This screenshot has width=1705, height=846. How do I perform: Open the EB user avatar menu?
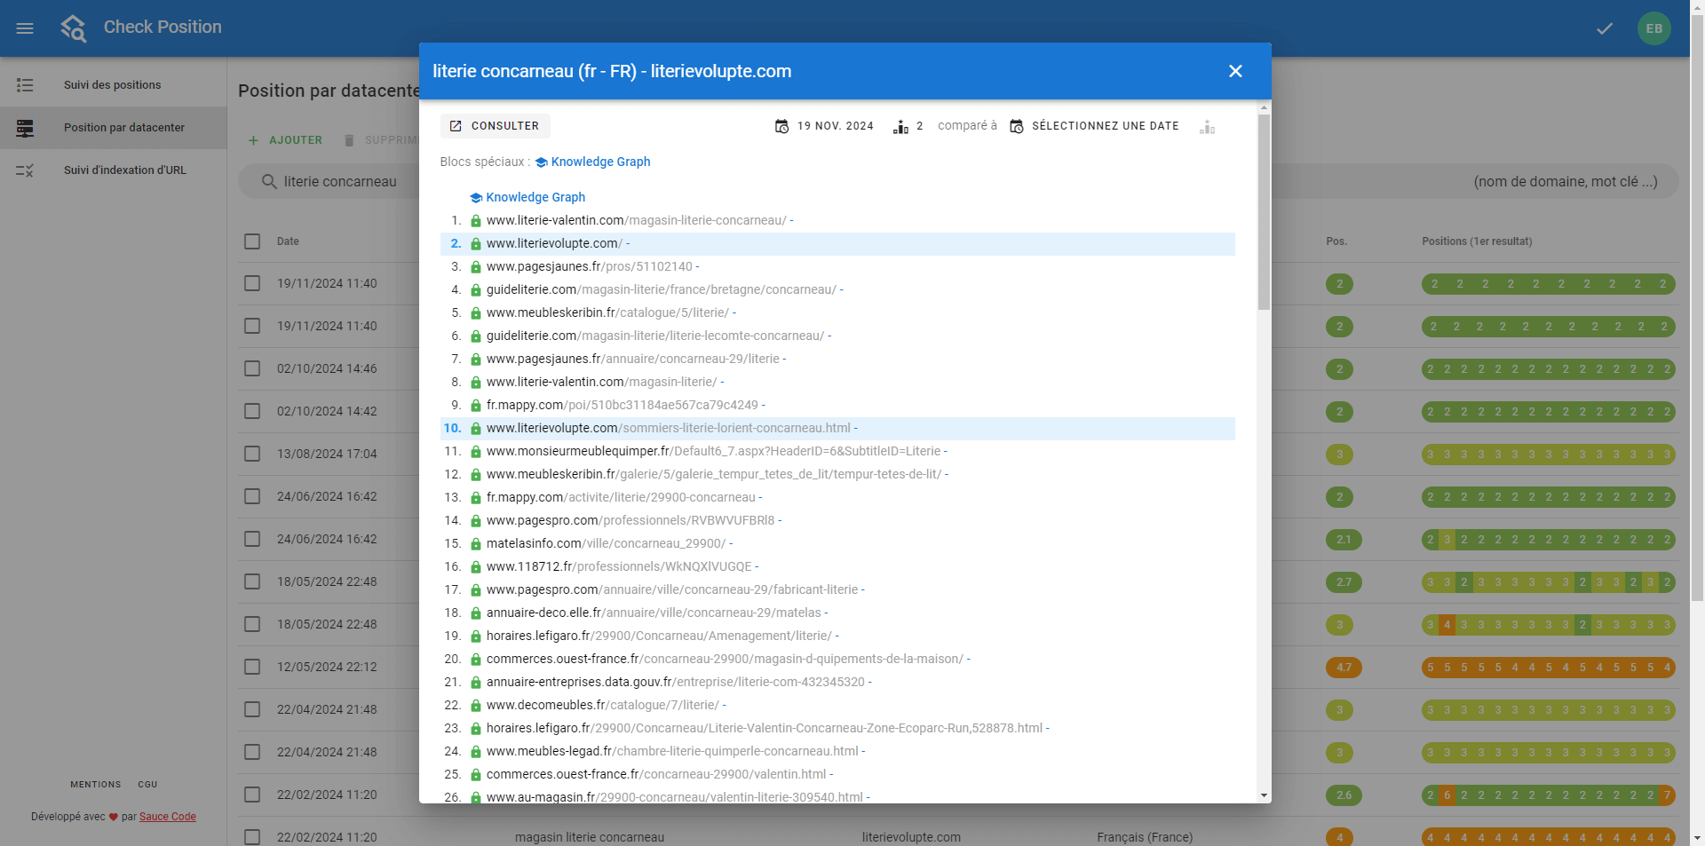coord(1654,28)
